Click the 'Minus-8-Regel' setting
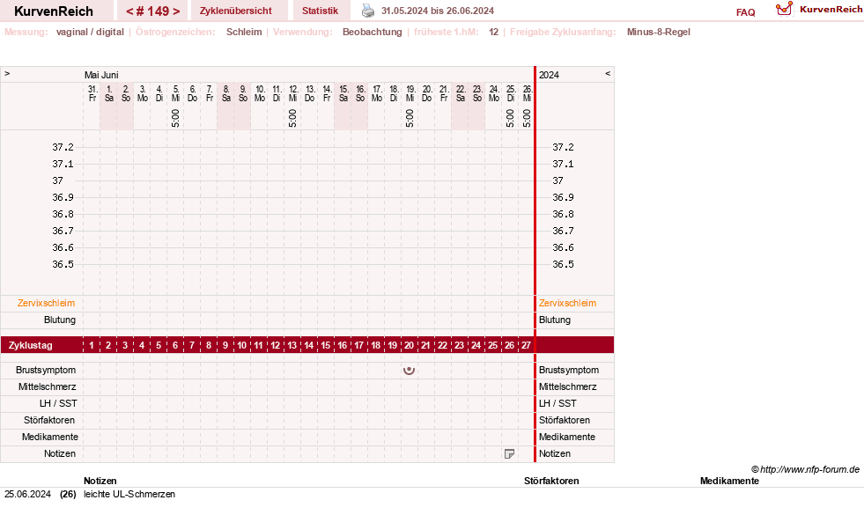This screenshot has height=515, width=864. pyautogui.click(x=659, y=32)
